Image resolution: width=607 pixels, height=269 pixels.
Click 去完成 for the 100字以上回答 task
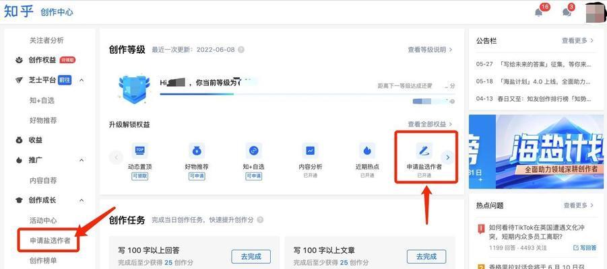tap(251, 256)
